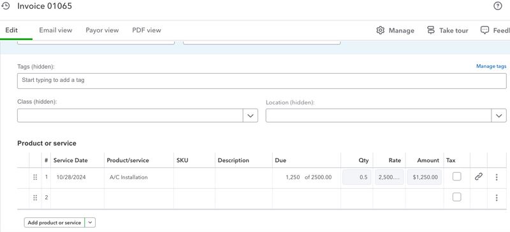Expand the Location dropdown arrow
Image resolution: width=510 pixels, height=232 pixels.
[499, 116]
